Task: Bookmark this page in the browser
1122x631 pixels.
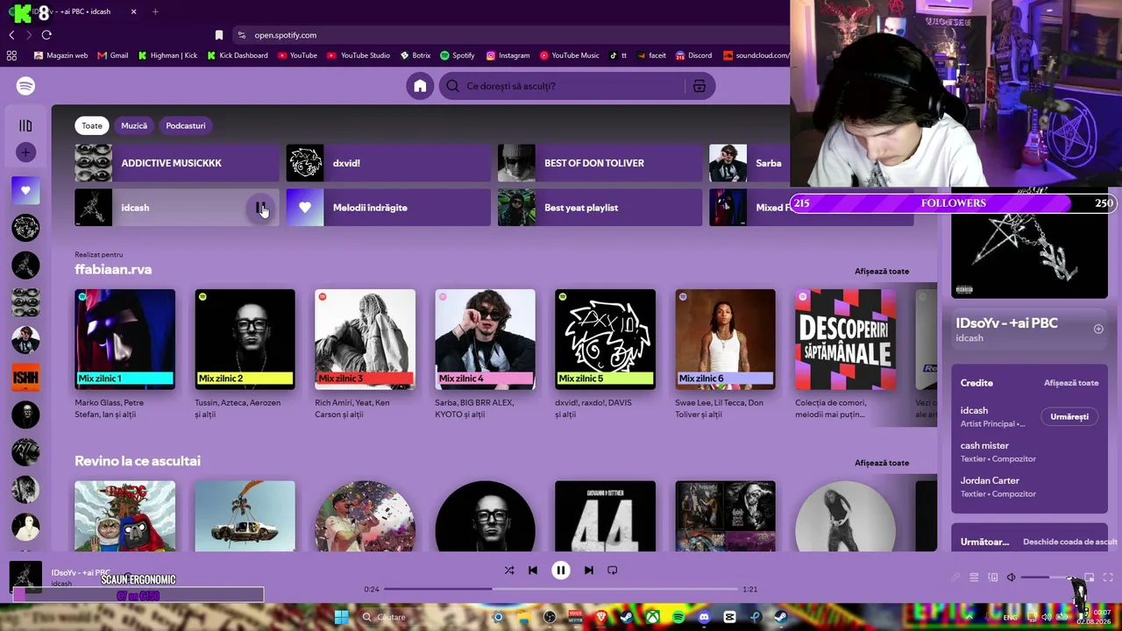Action: [x=219, y=35]
